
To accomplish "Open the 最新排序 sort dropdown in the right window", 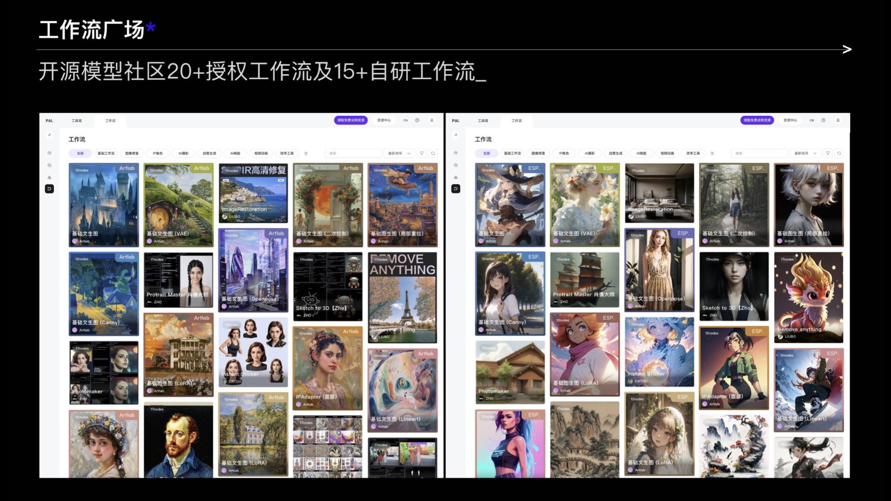I will [x=806, y=153].
